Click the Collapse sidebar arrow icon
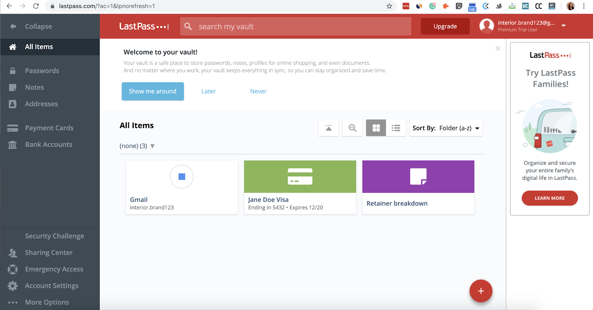Image resolution: width=593 pixels, height=310 pixels. click(x=13, y=26)
